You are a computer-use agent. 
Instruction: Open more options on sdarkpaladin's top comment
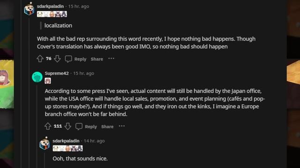(x=111, y=58)
